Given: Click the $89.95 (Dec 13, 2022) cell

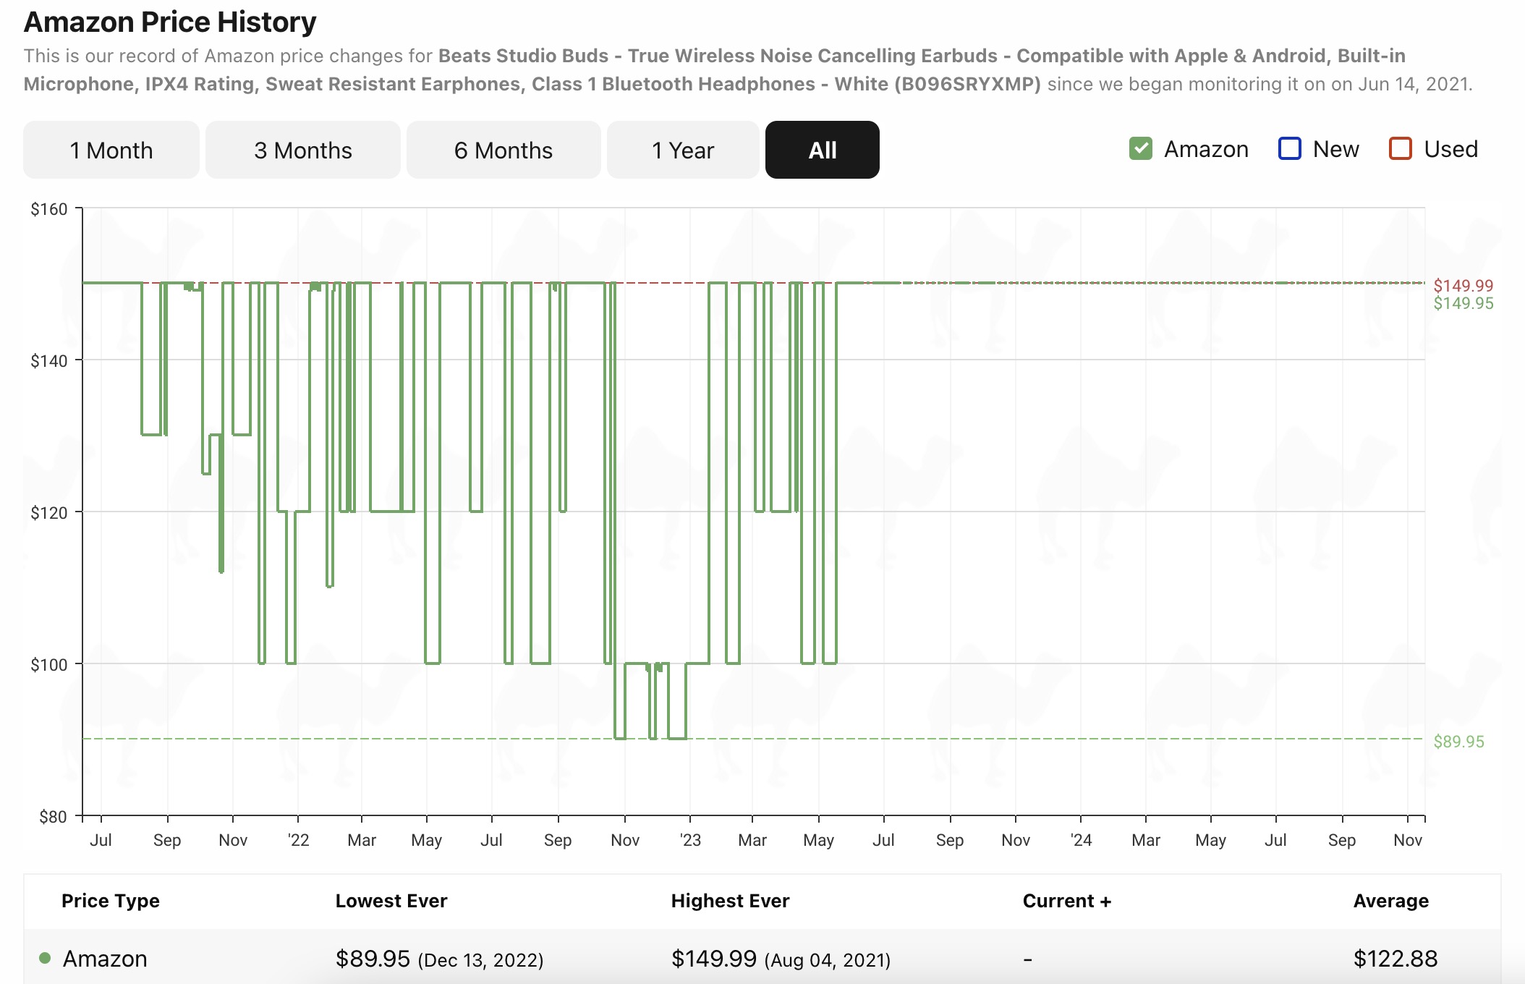Looking at the screenshot, I should pos(440,959).
